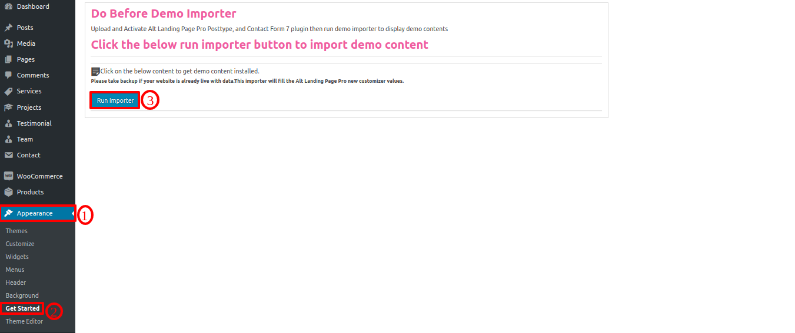Click the Media library icon
This screenshot has width=795, height=333.
pyautogui.click(x=8, y=43)
